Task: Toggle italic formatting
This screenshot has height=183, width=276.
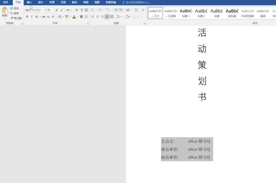Action: pos(32,17)
